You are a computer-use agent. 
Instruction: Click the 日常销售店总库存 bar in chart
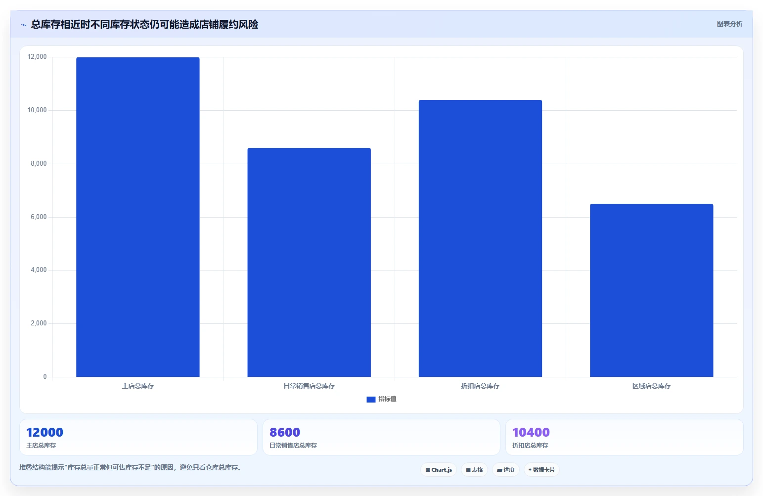(x=309, y=262)
